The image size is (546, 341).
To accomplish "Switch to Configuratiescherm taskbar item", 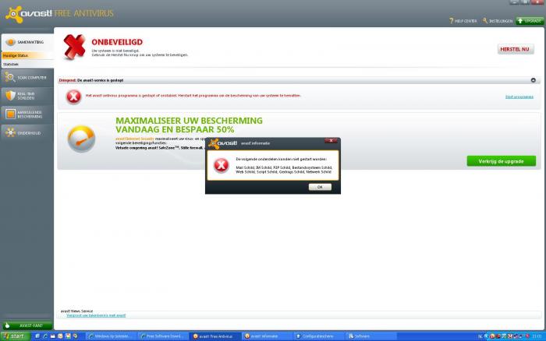I will coord(318,336).
